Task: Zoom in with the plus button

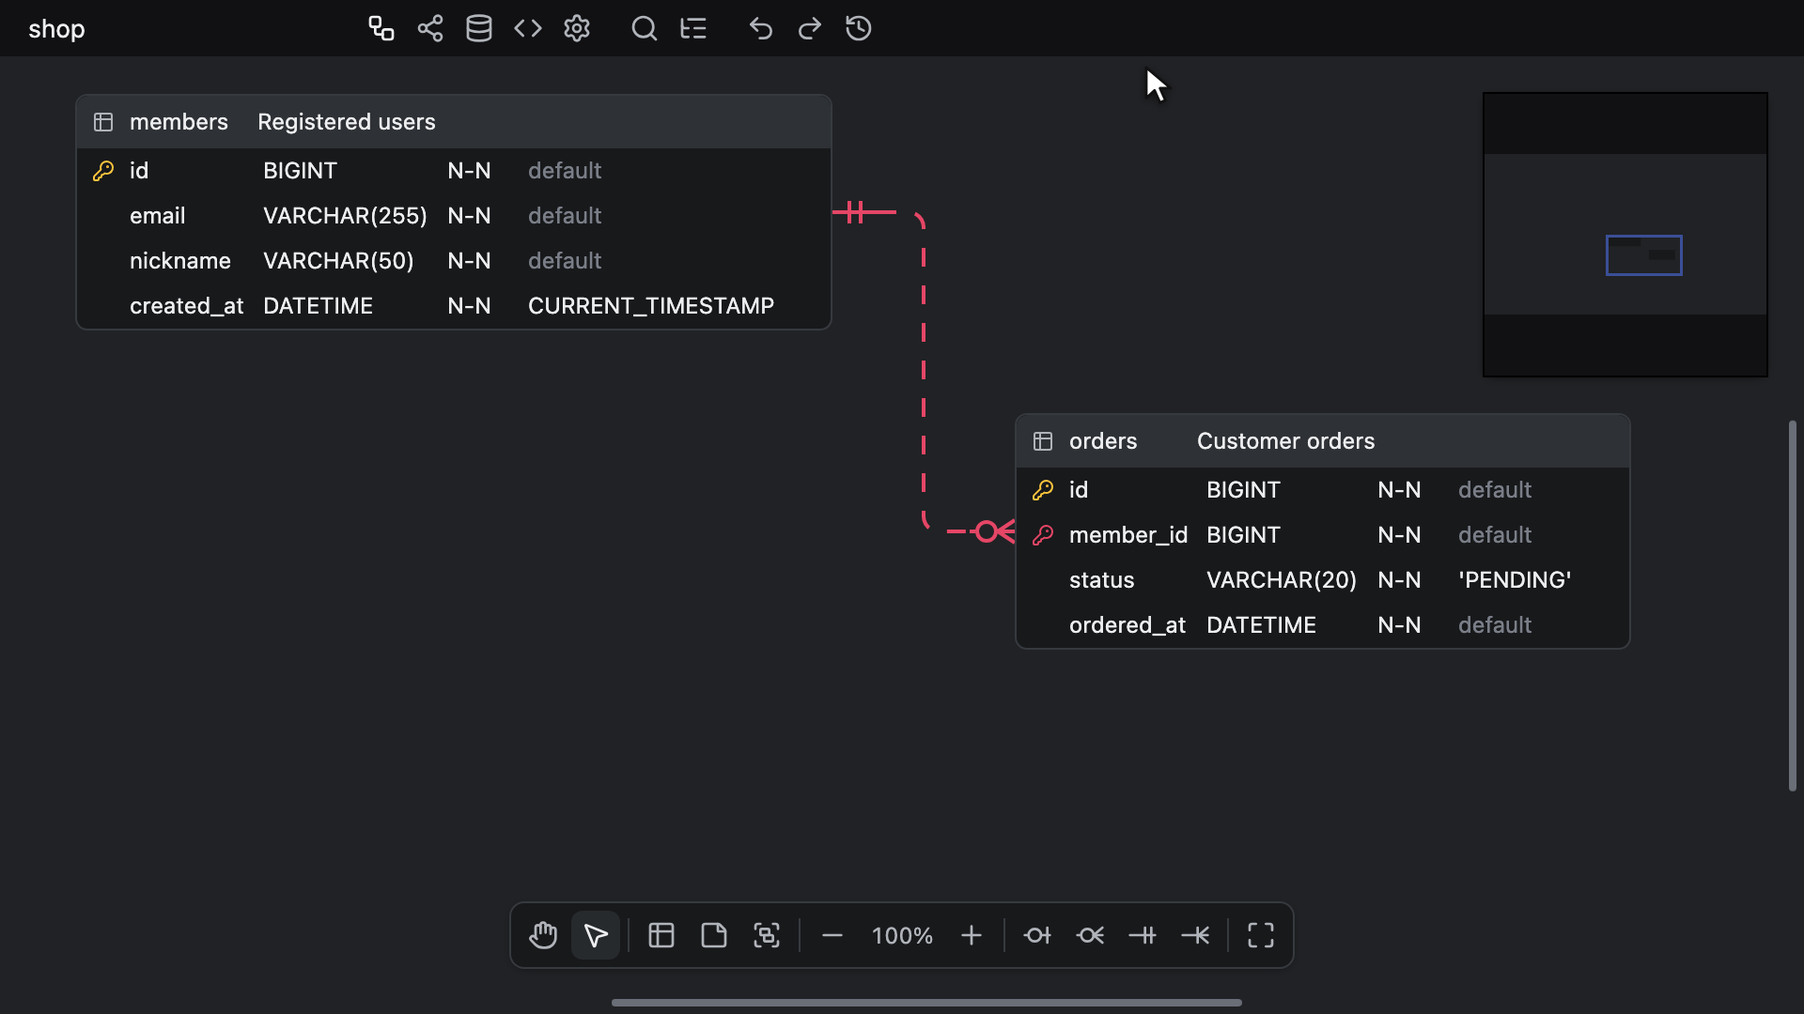Action: click(x=972, y=935)
